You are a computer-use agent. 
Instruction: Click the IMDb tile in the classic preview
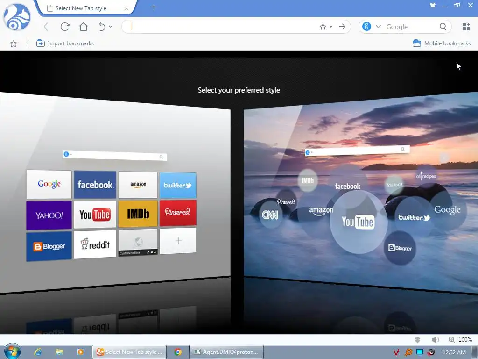pyautogui.click(x=138, y=214)
